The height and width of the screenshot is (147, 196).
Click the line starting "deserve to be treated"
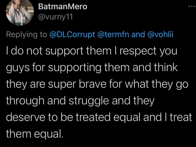pyautogui.click(x=99, y=117)
